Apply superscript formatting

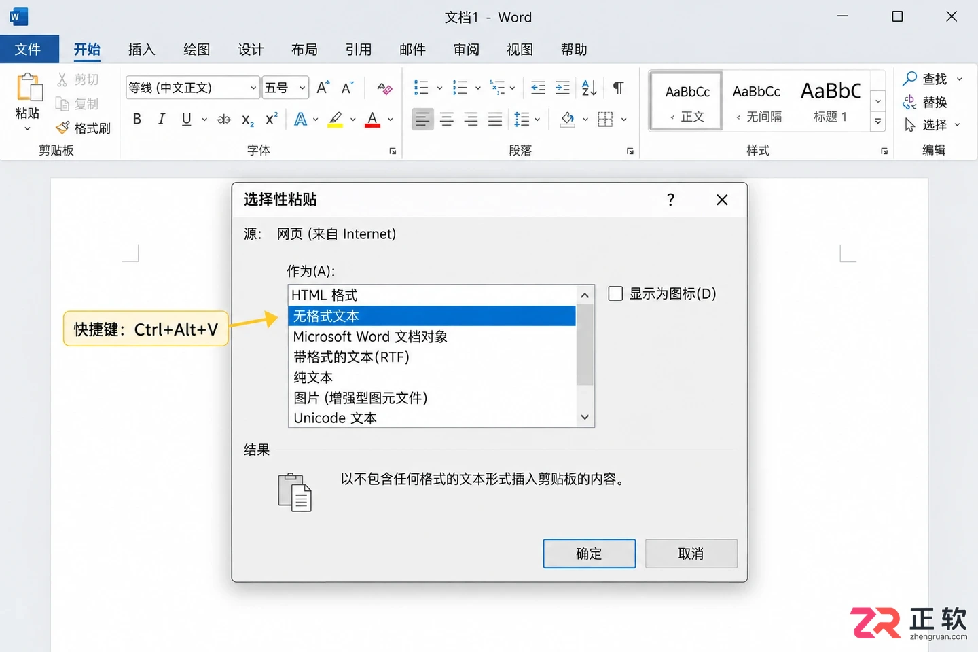[x=272, y=119]
